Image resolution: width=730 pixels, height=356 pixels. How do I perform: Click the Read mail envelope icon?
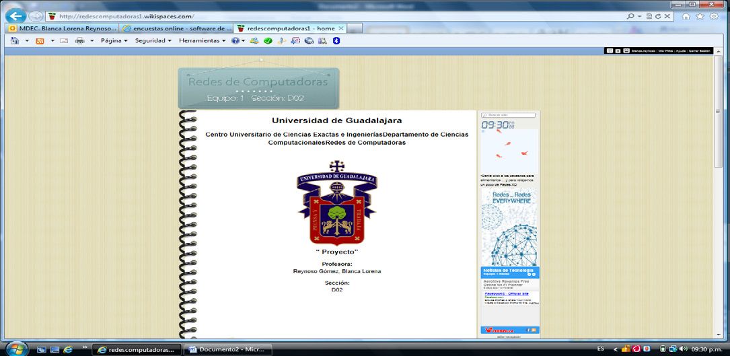tap(64, 41)
